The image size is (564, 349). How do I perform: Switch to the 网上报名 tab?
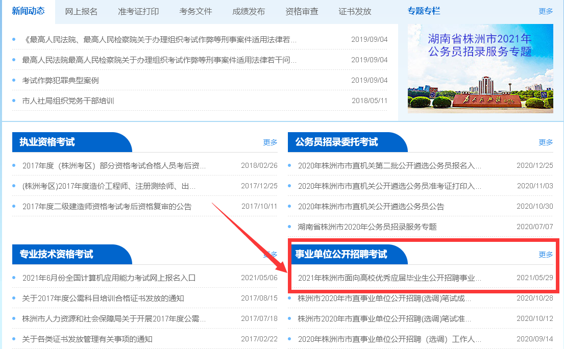(81, 11)
